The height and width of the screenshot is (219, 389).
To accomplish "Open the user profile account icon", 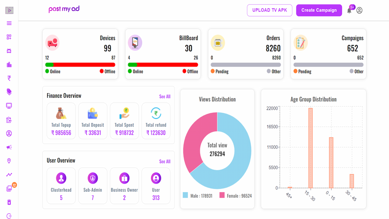I will click(x=359, y=10).
